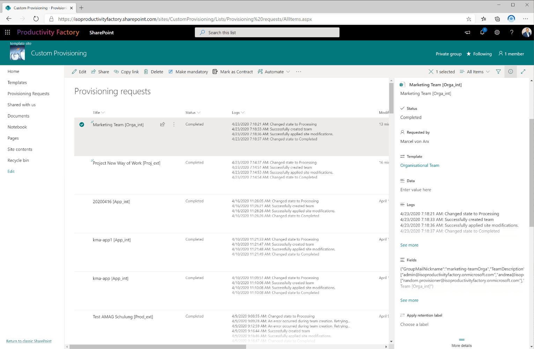Open notifications bell icon

(x=482, y=32)
